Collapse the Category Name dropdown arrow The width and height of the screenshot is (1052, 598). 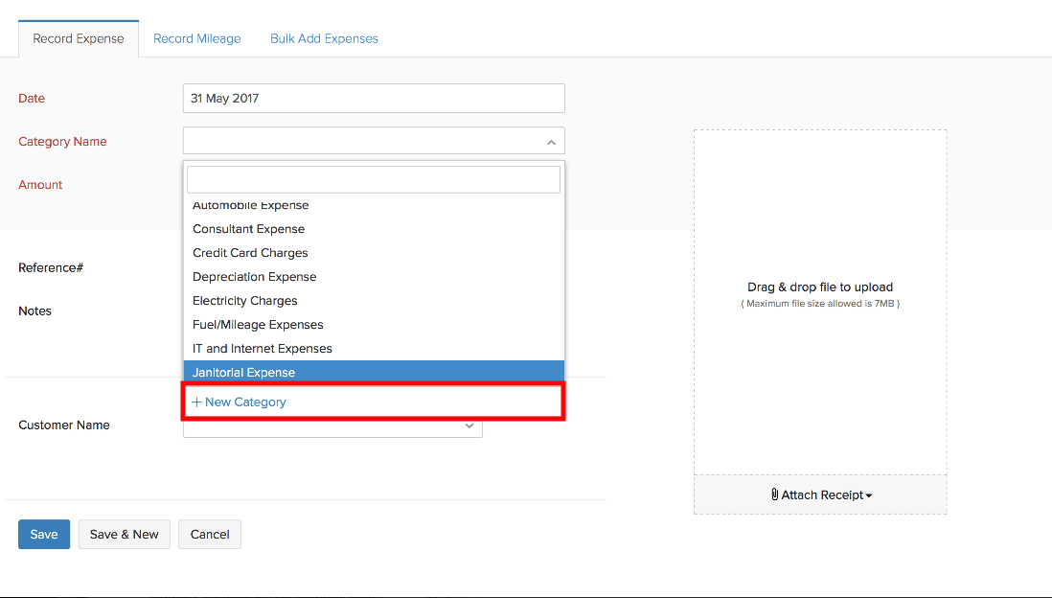click(551, 142)
